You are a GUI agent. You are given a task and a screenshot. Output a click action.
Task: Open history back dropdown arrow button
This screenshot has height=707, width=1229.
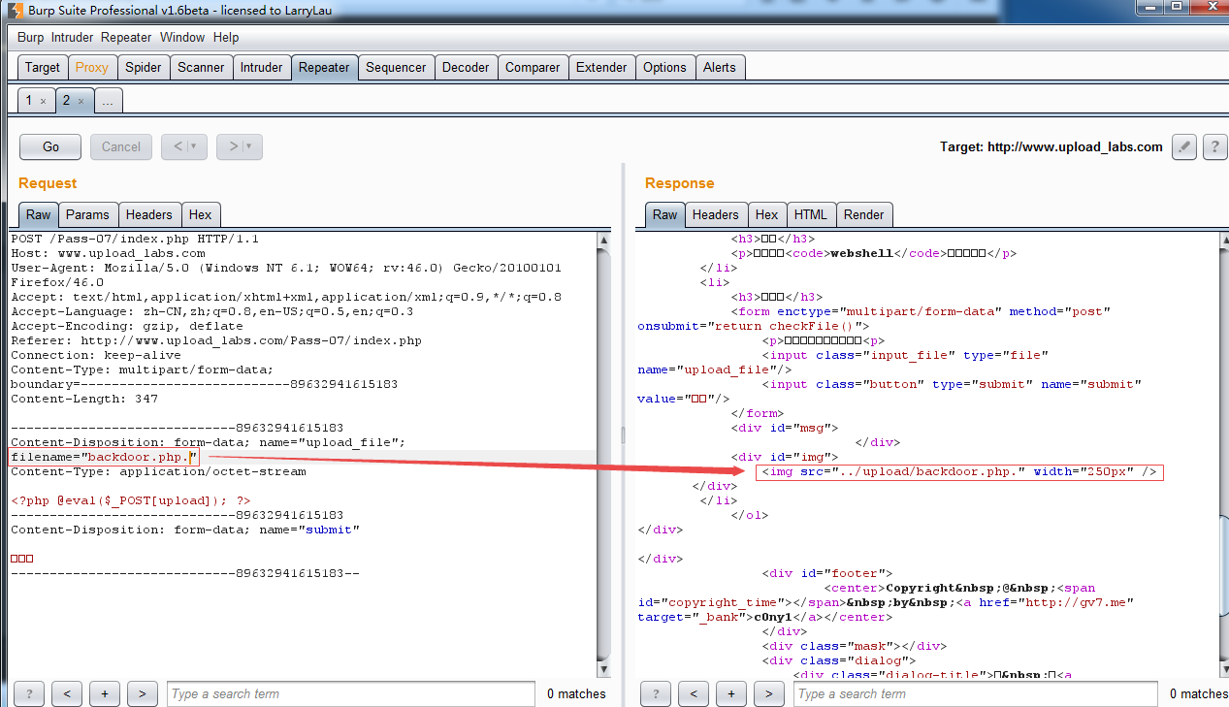(183, 146)
